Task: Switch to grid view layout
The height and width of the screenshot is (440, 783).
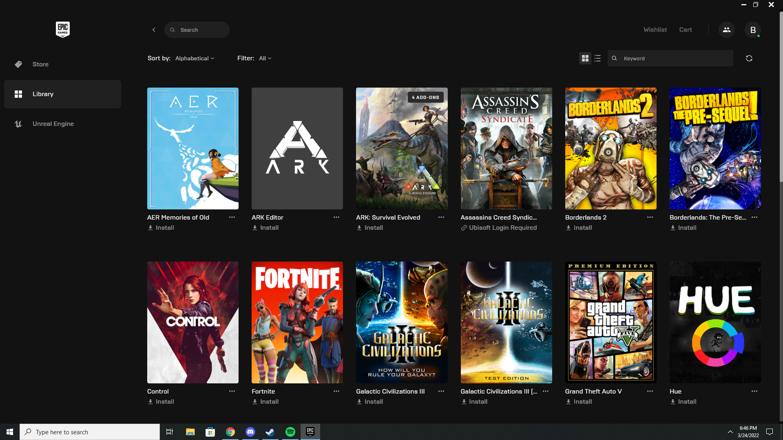Action: 585,58
